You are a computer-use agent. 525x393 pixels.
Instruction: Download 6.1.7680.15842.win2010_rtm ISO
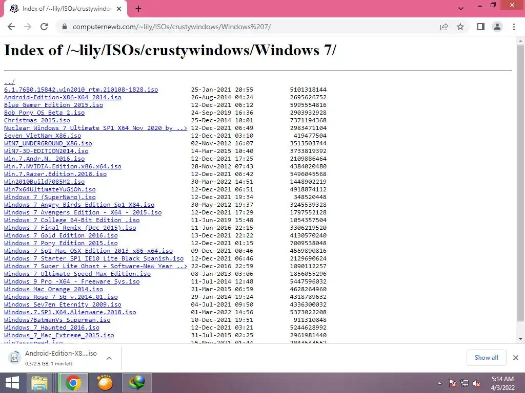[81, 90]
